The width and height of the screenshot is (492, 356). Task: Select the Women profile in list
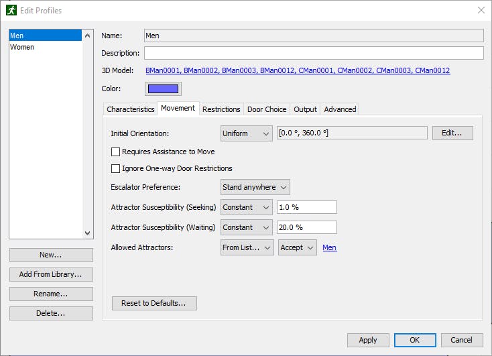pos(22,48)
